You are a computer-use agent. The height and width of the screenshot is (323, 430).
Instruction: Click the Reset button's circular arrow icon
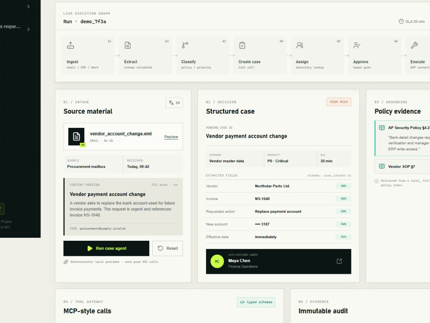point(160,248)
